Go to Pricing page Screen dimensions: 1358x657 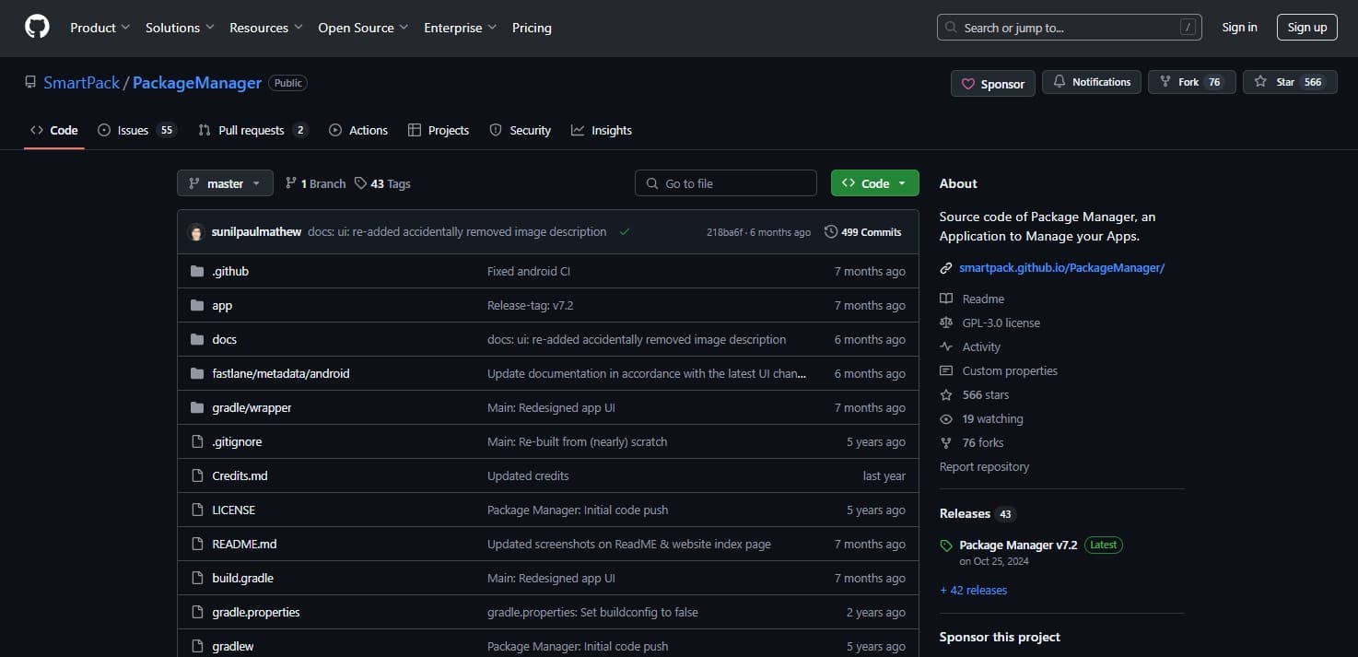tap(532, 28)
